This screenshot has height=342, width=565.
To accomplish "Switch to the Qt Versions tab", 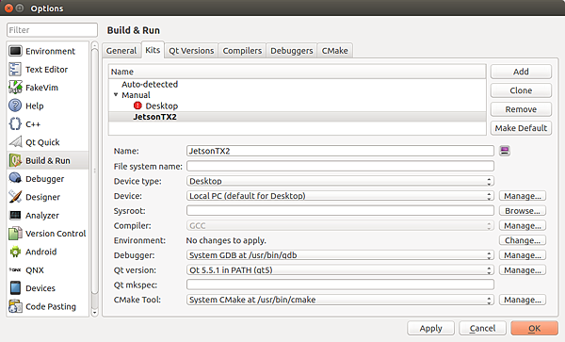I will pos(191,51).
